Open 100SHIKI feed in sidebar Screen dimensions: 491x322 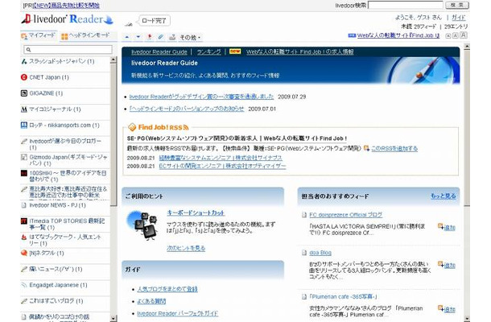coord(68,176)
